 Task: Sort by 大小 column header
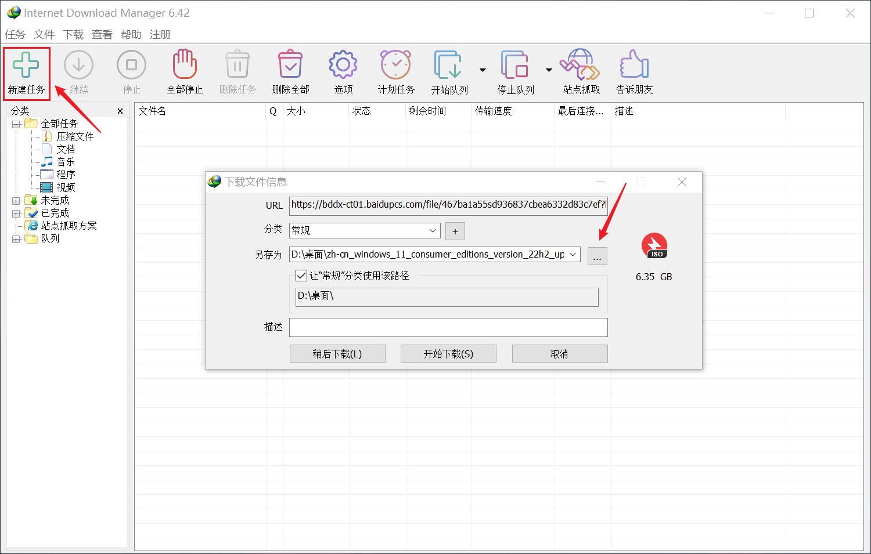pyautogui.click(x=316, y=111)
